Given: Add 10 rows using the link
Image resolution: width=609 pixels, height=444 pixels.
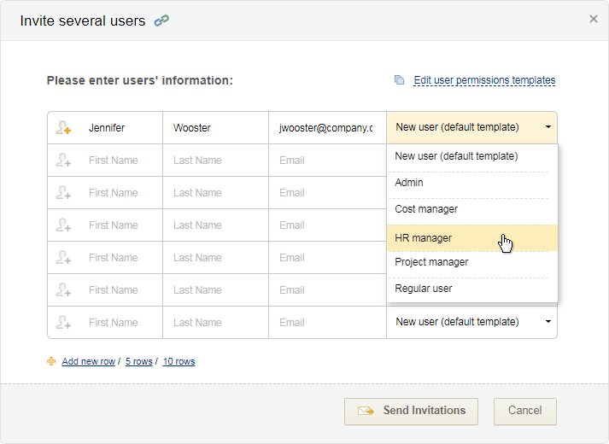Looking at the screenshot, I should click(x=179, y=361).
